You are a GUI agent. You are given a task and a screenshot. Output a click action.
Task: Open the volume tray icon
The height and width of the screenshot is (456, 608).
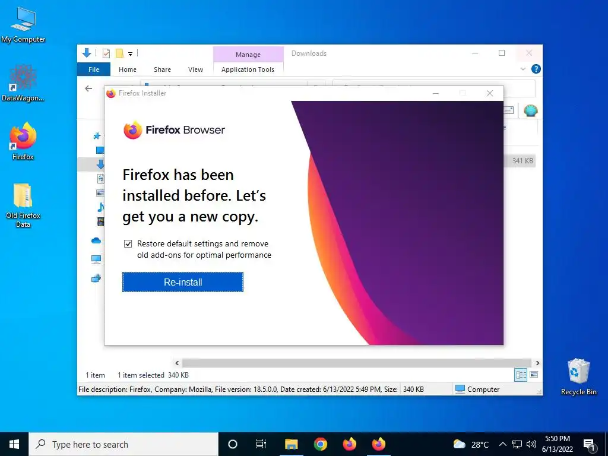click(x=531, y=444)
